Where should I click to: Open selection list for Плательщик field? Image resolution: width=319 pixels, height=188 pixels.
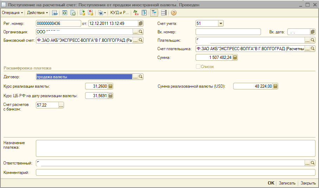click(x=307, y=41)
